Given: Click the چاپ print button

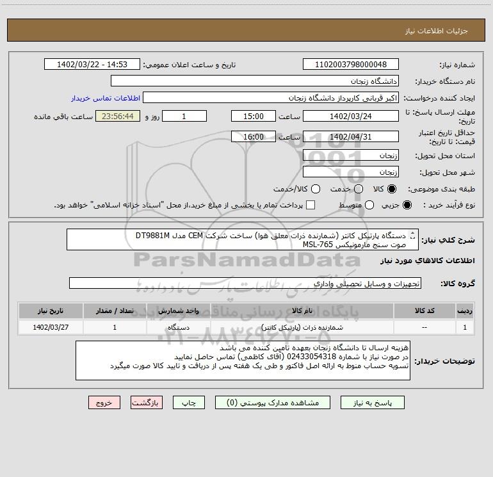Looking at the screenshot, I should pos(189,403).
